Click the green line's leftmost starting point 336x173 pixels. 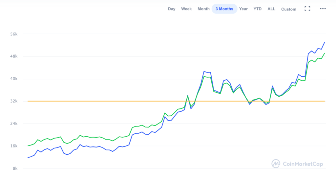28,146
